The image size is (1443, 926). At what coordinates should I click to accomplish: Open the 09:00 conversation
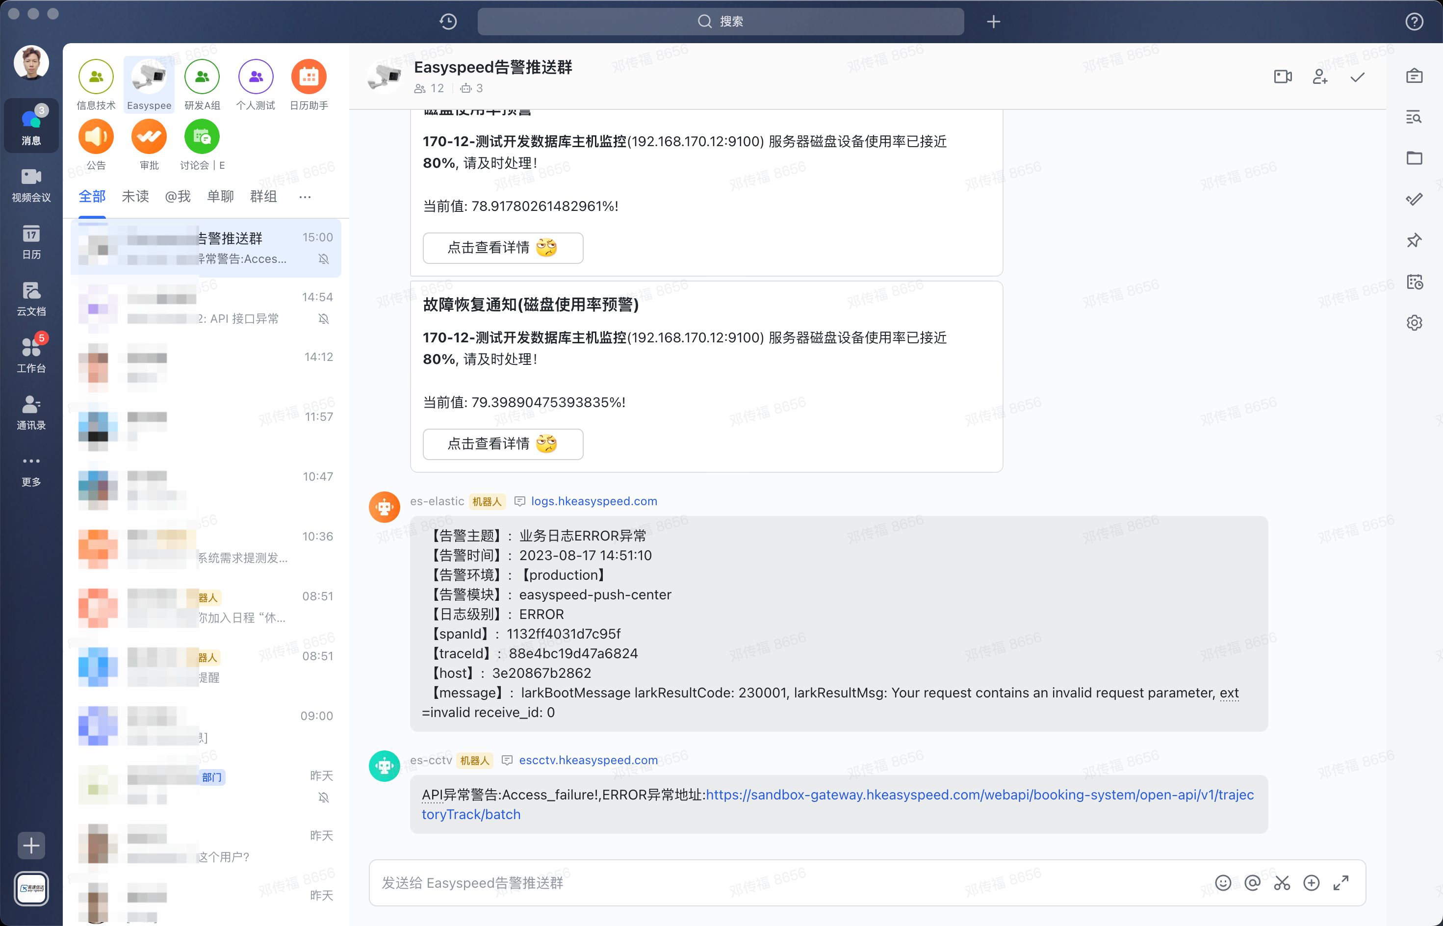pos(206,726)
